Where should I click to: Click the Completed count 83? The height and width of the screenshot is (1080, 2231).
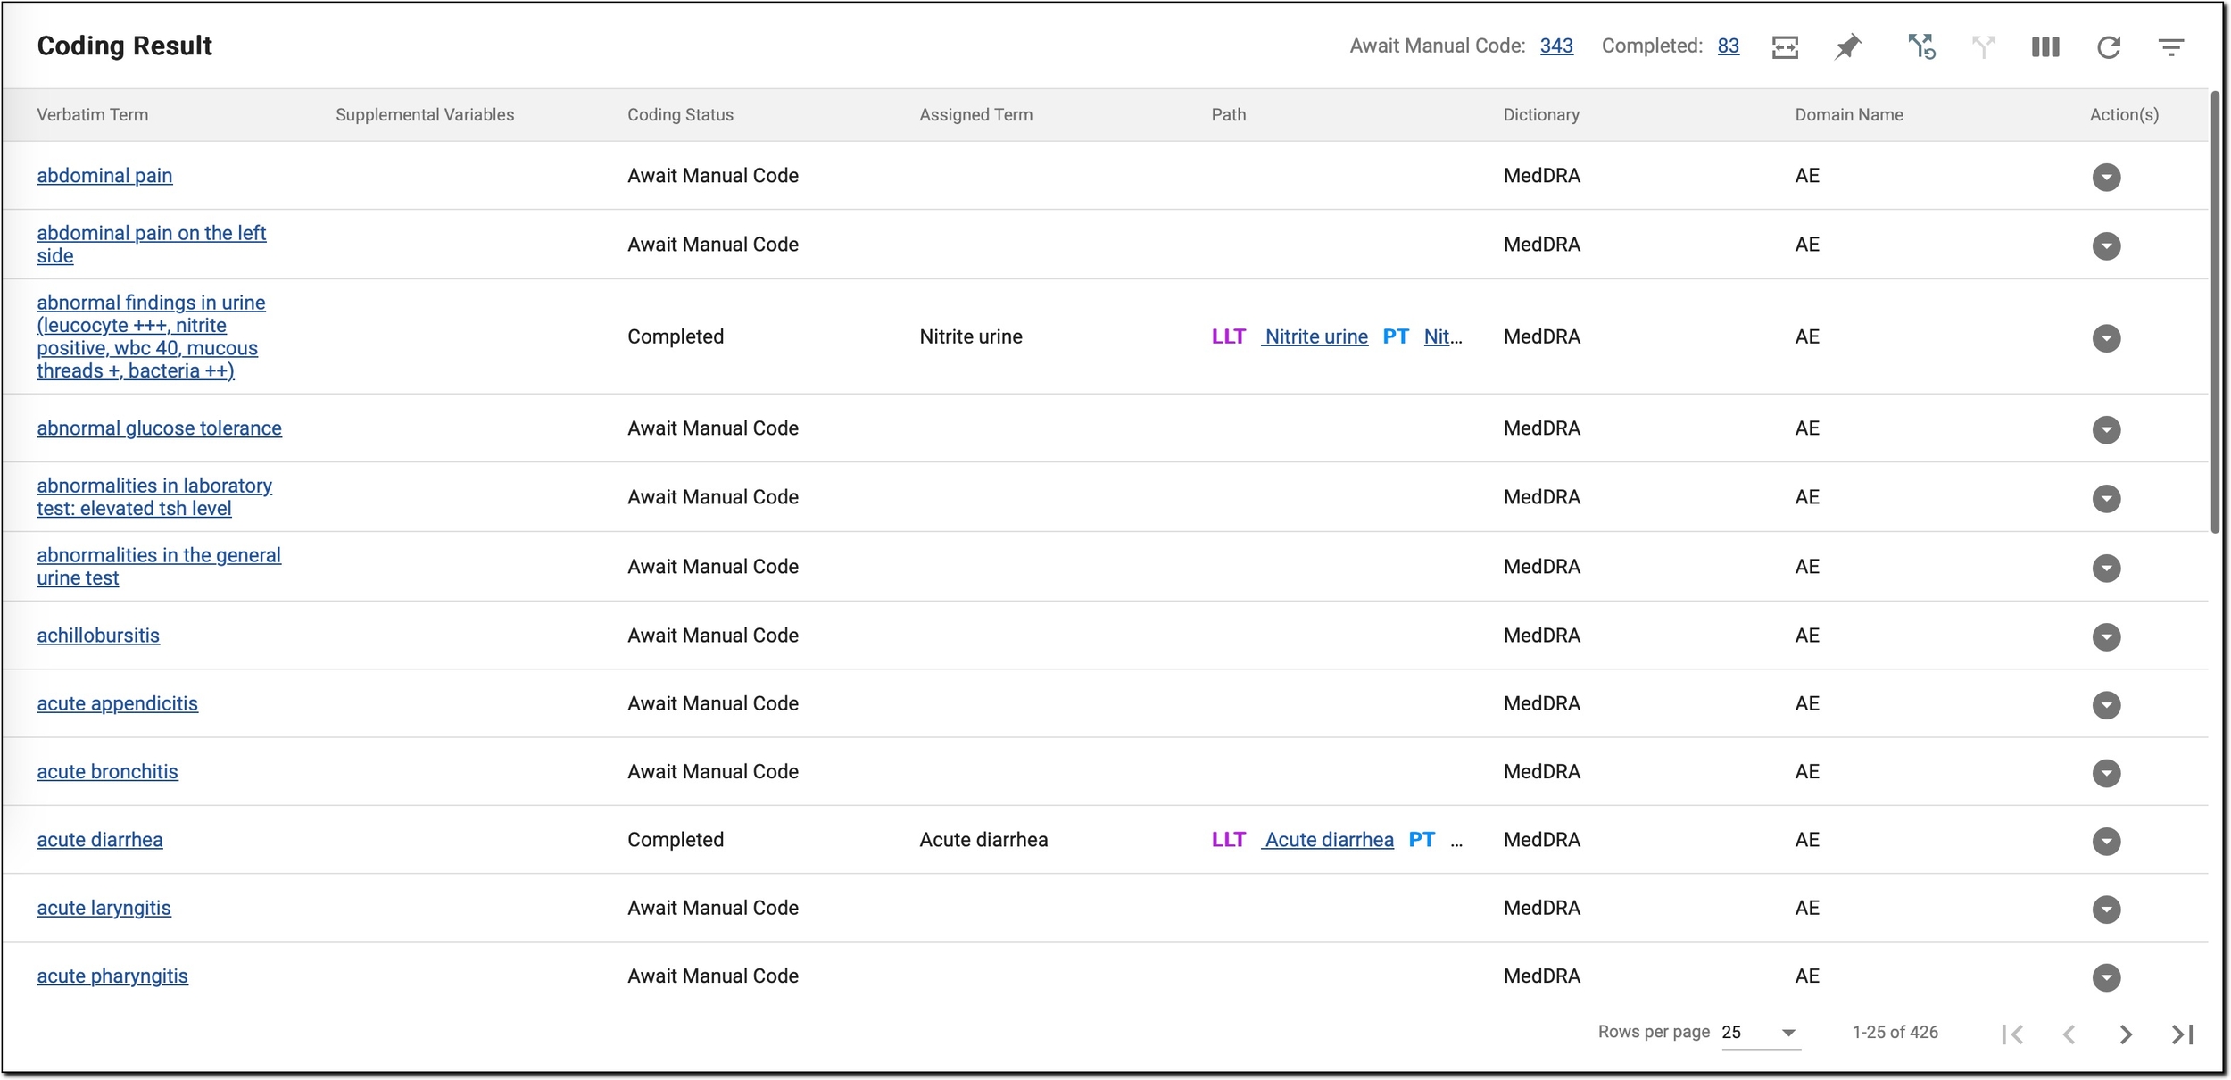coord(1728,46)
